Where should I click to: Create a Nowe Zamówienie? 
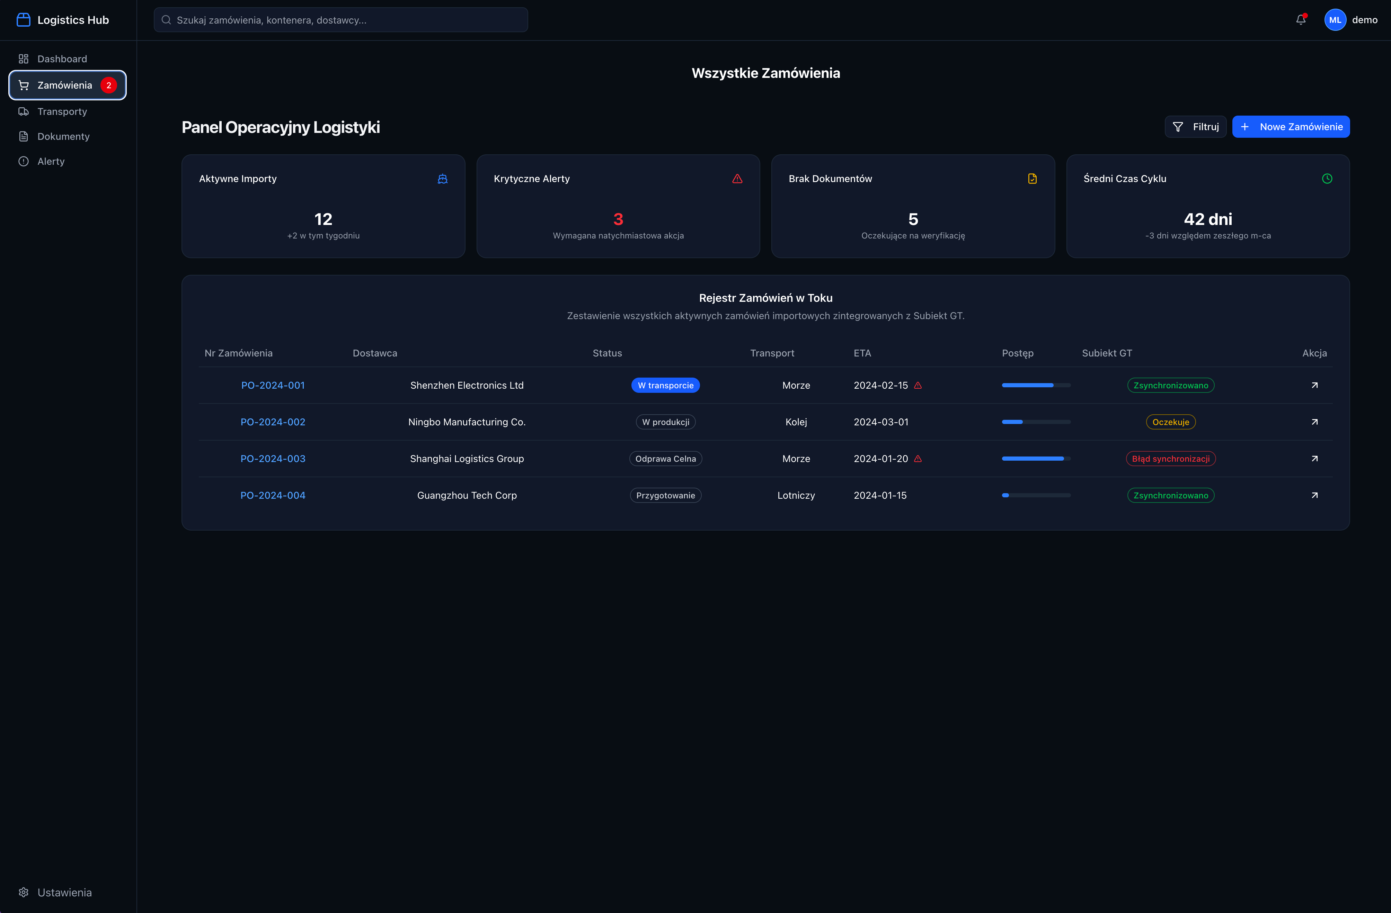click(1291, 127)
